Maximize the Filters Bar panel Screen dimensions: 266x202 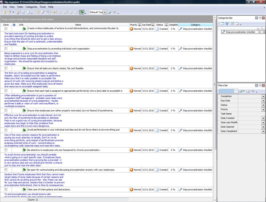[x=256, y=85]
